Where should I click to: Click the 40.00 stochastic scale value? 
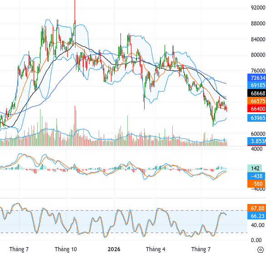[x=257, y=225]
